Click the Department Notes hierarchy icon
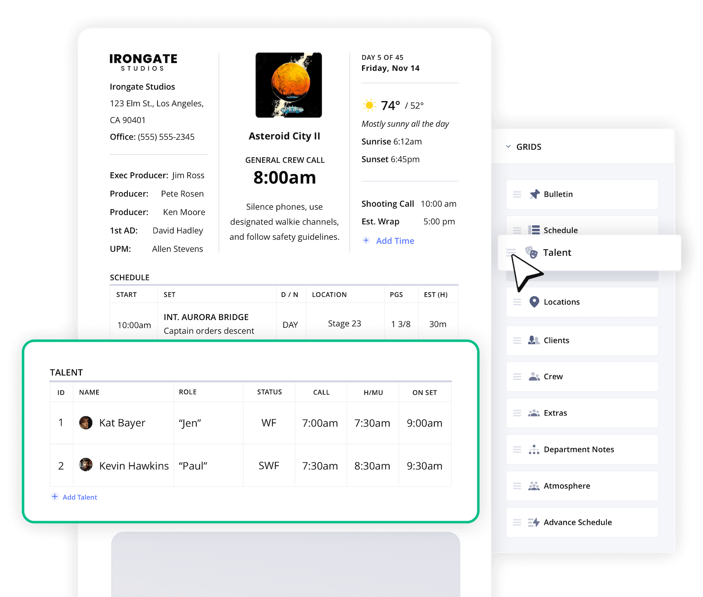Image resolution: width=703 pixels, height=597 pixels. point(534,450)
